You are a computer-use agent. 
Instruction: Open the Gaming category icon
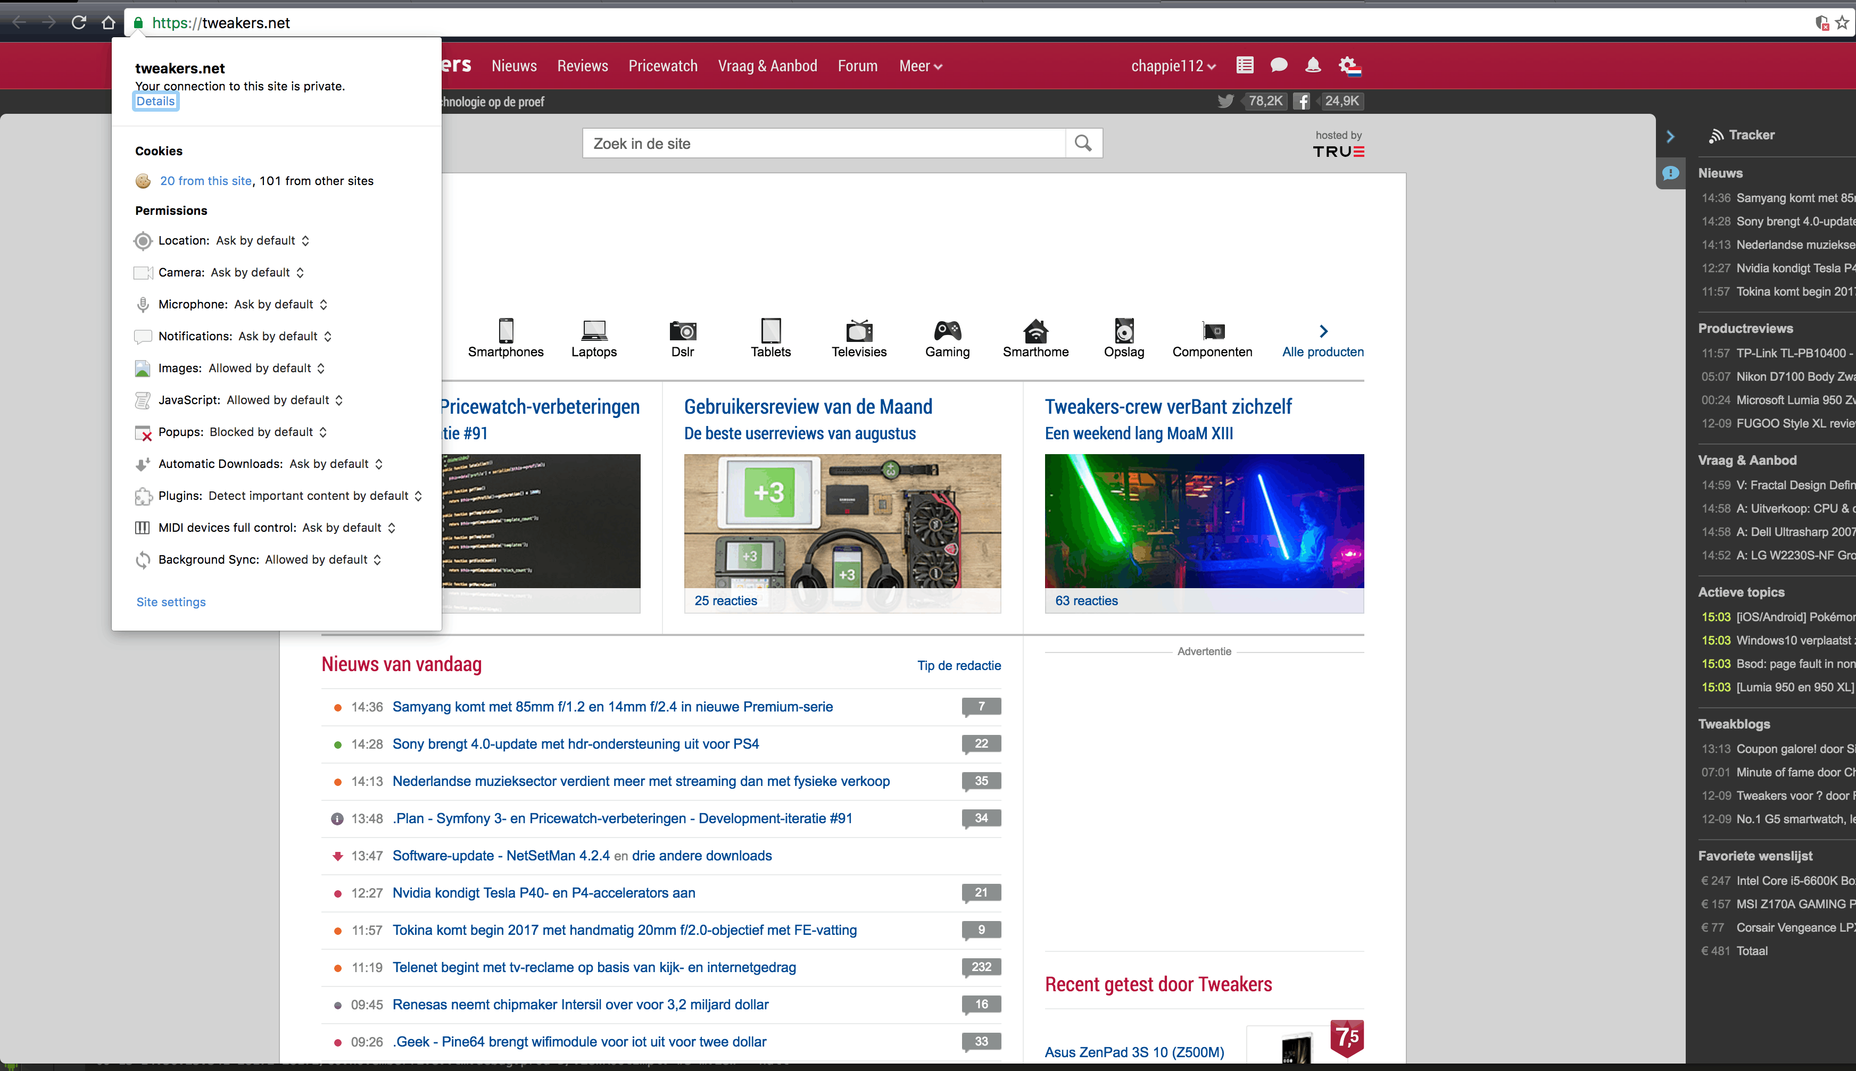(947, 331)
